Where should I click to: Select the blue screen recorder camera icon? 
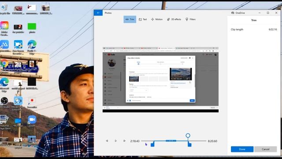(x=18, y=47)
